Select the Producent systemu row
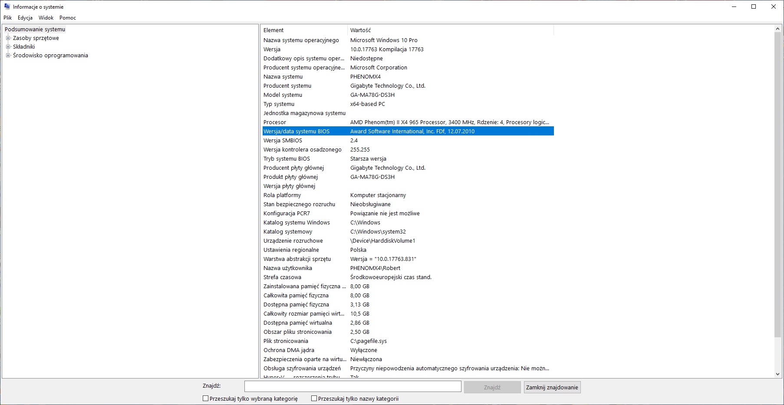784x405 pixels. (408, 86)
